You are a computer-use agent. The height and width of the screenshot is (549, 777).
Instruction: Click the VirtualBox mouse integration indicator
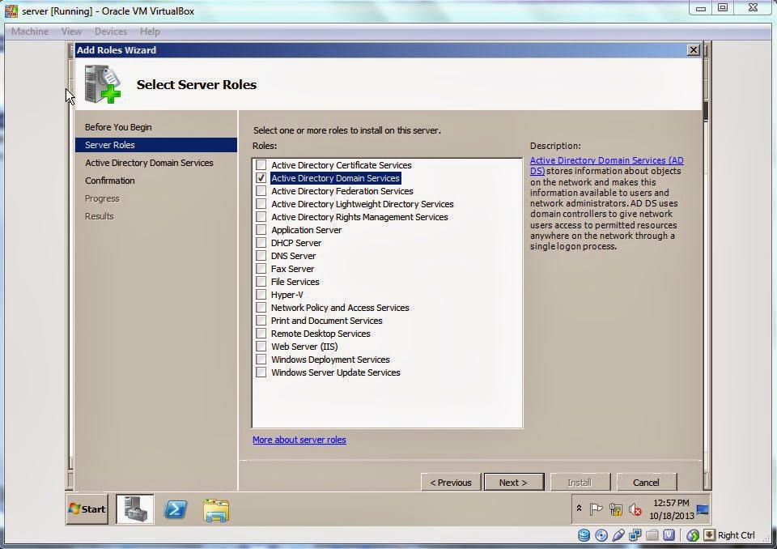pyautogui.click(x=693, y=535)
